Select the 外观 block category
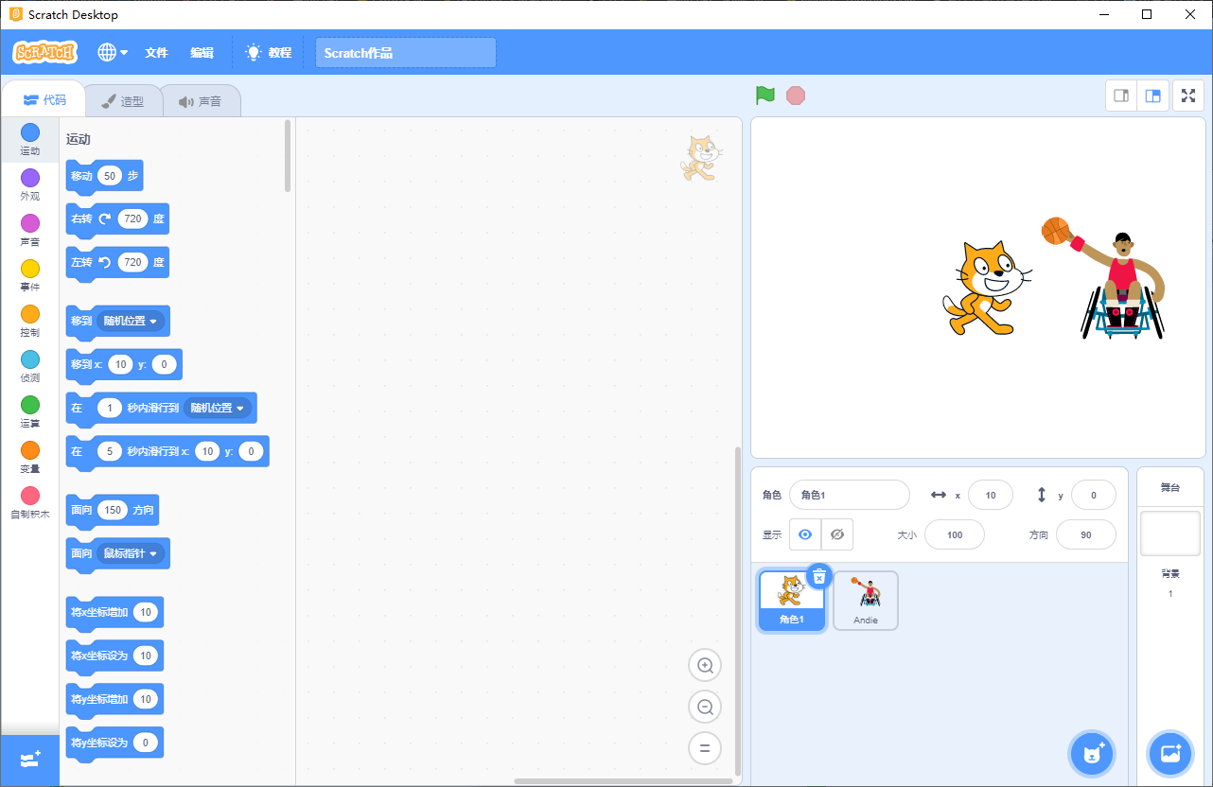The height and width of the screenshot is (787, 1213). (x=30, y=184)
